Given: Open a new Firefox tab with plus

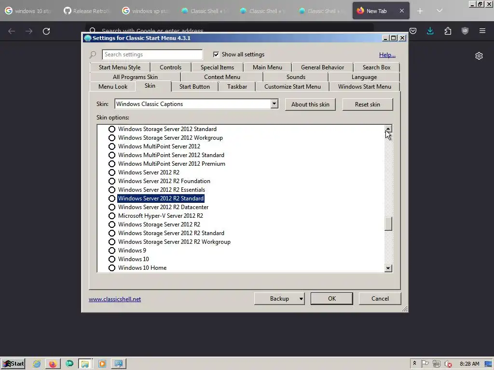Looking at the screenshot, I should pyautogui.click(x=420, y=11).
